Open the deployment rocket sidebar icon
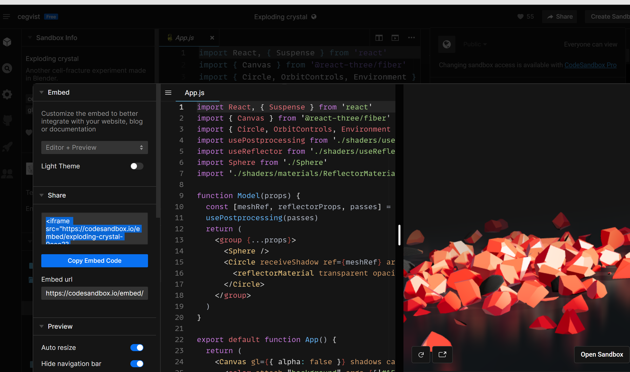Viewport: 630px width, 372px height. [7, 147]
